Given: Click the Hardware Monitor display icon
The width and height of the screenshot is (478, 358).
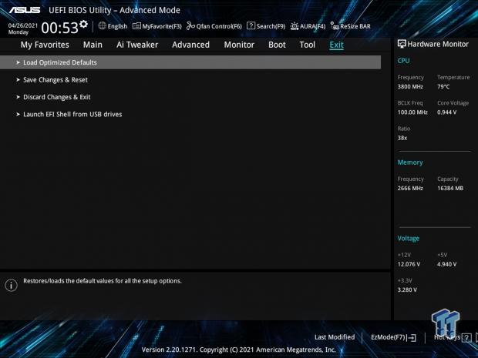Looking at the screenshot, I should [402, 44].
